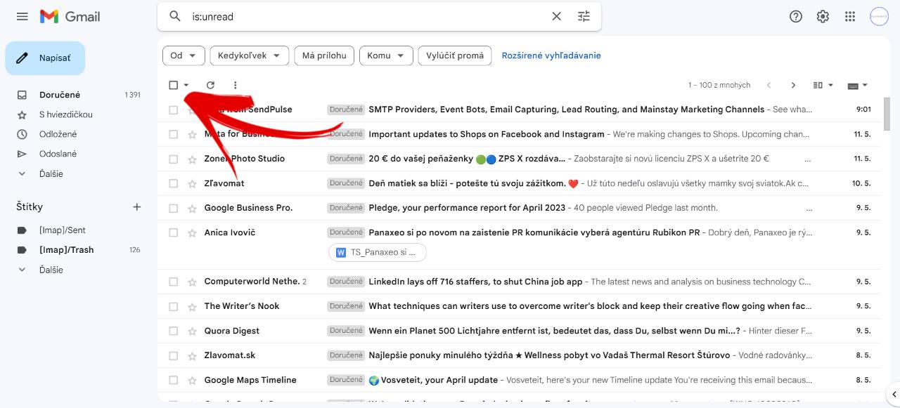Star the Computerworld Nethe. email
The height and width of the screenshot is (408, 900).
pyautogui.click(x=192, y=282)
